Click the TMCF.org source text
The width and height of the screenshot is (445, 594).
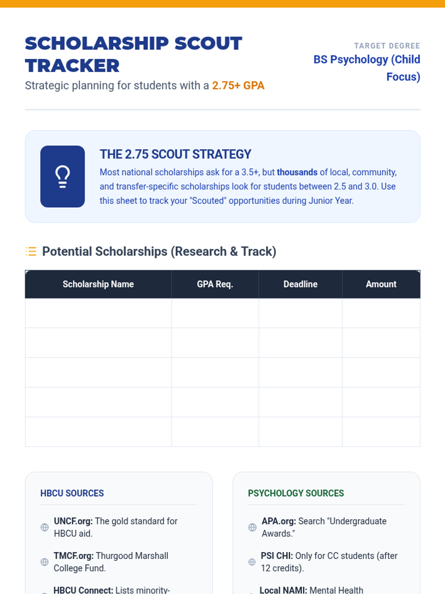111,562
